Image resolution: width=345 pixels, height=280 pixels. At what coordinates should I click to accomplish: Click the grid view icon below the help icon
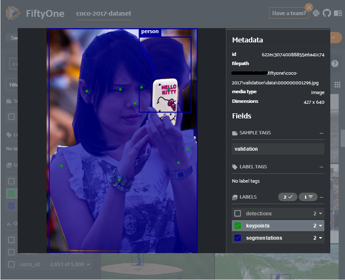pyautogui.click(x=337, y=84)
